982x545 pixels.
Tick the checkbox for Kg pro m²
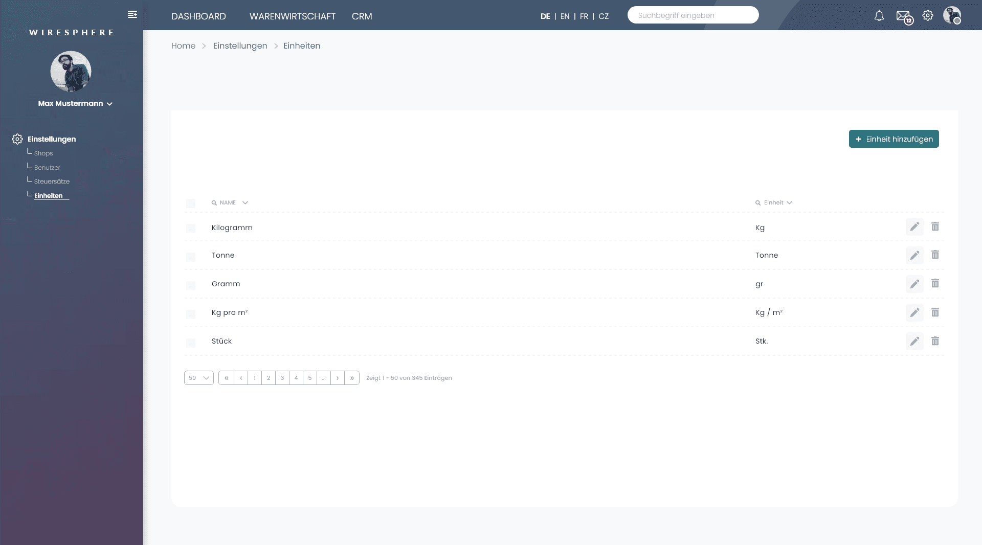(x=191, y=314)
